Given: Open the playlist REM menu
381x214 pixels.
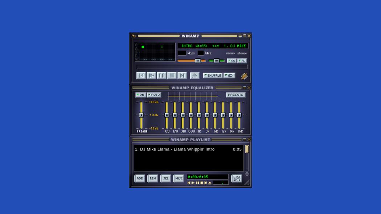Looking at the screenshot, I should point(153,178).
